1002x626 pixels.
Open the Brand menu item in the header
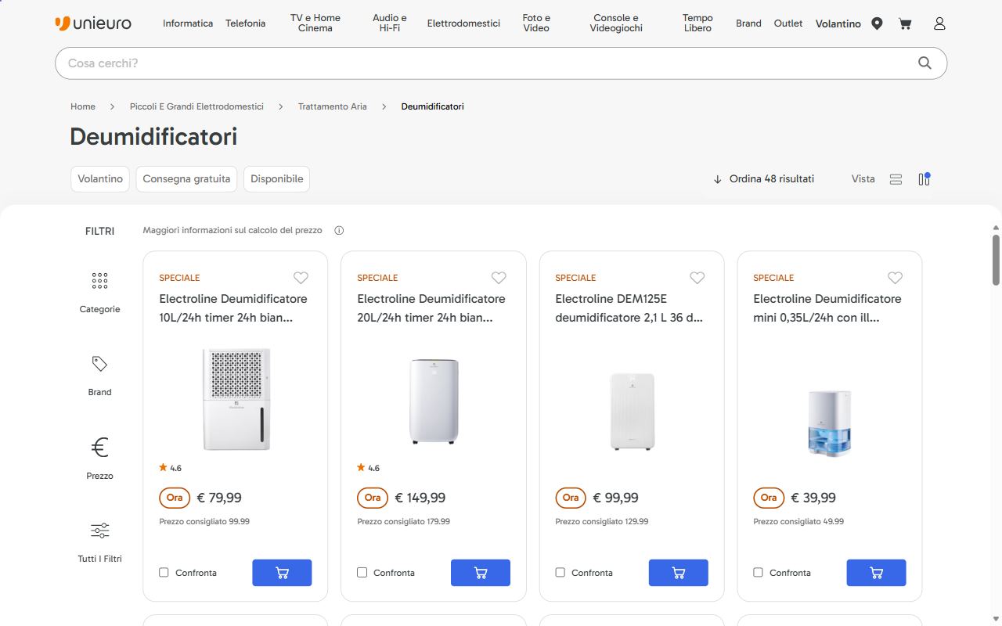(x=748, y=23)
